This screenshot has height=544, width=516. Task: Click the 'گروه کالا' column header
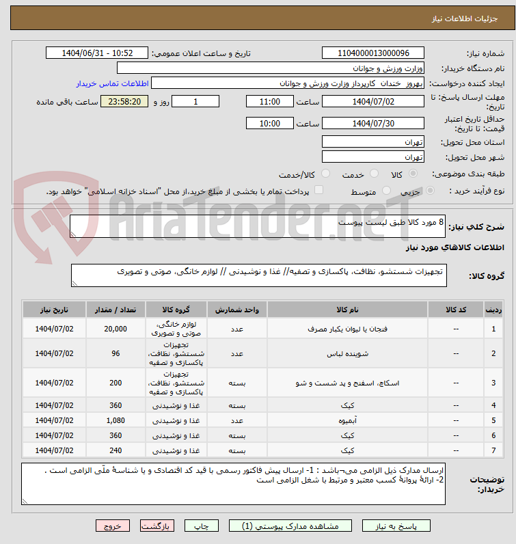click(176, 310)
